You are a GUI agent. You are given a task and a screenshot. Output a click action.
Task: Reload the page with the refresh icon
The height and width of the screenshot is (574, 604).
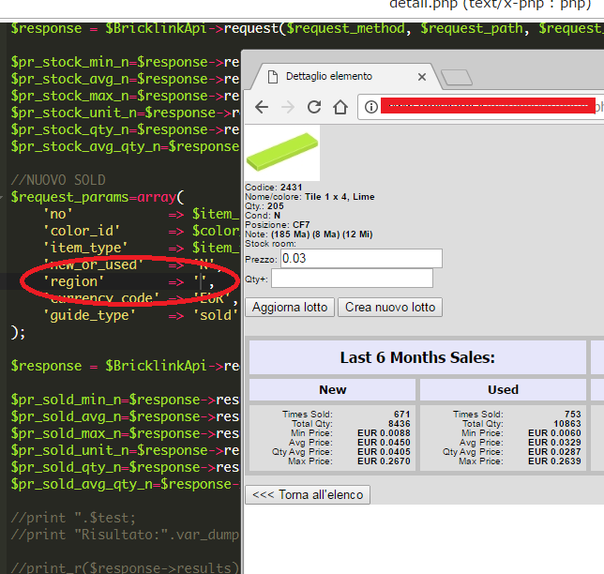[314, 107]
